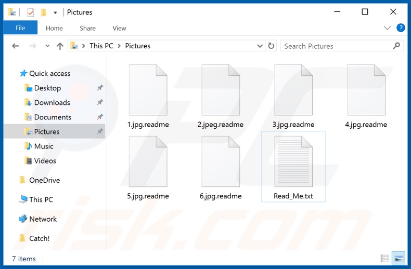Open the Quick Access Toolbar dropdown arrow

pyautogui.click(x=55, y=12)
